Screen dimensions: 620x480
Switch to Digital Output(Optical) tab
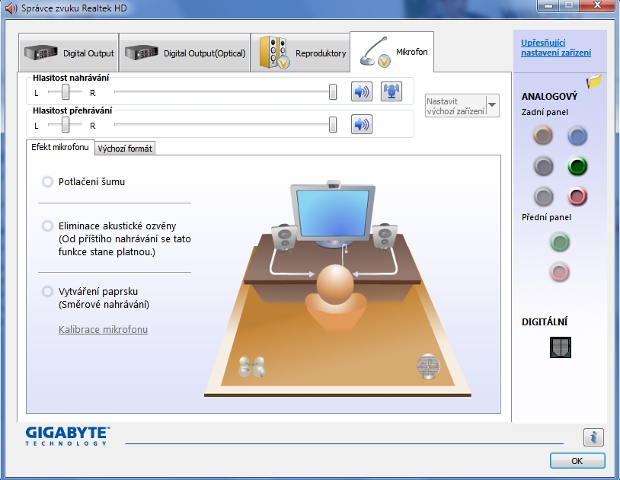tap(184, 53)
